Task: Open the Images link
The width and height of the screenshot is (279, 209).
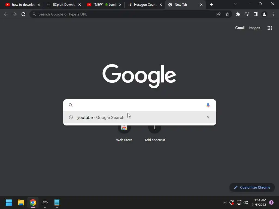Action: [x=254, y=28]
